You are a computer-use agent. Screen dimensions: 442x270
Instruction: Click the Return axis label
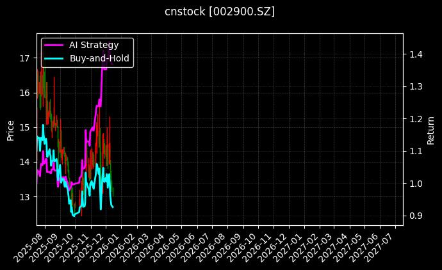click(x=430, y=131)
